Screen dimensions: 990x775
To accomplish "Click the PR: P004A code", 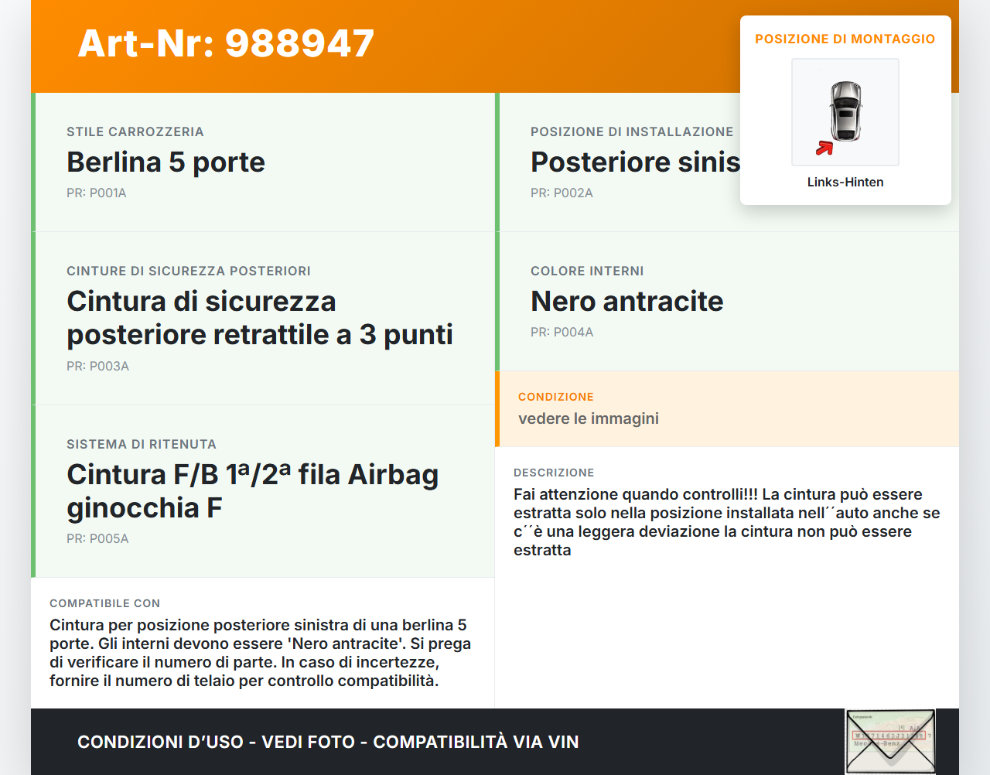I will click(x=562, y=333).
